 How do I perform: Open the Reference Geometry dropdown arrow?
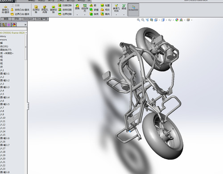(116, 15)
